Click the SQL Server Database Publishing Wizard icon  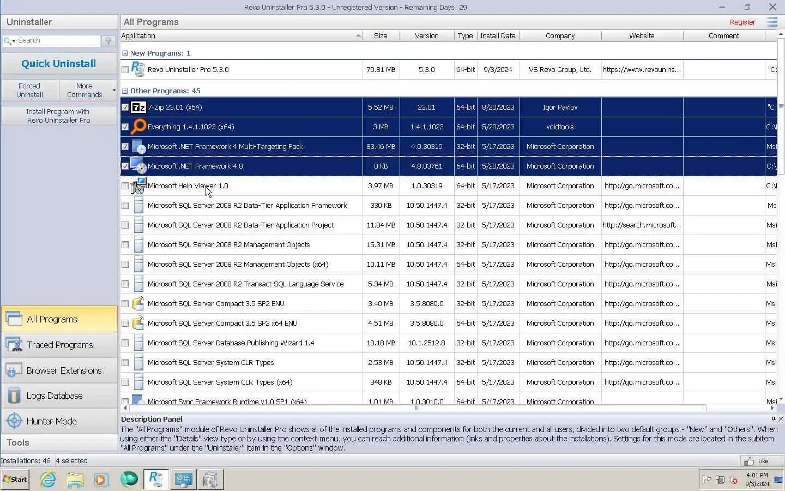pyautogui.click(x=138, y=343)
